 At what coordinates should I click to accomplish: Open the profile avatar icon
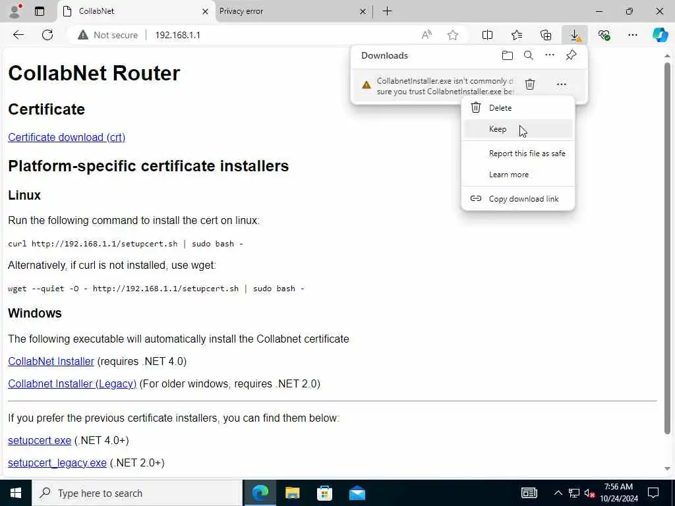[x=15, y=11]
